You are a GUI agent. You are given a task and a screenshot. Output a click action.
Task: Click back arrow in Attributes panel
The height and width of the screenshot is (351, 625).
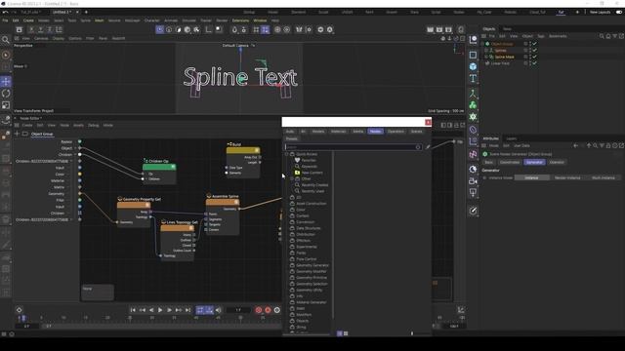pyautogui.click(x=575, y=145)
